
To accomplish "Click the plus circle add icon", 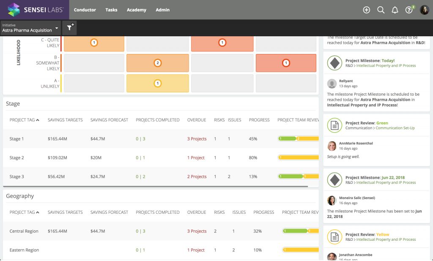I will pos(367,10).
